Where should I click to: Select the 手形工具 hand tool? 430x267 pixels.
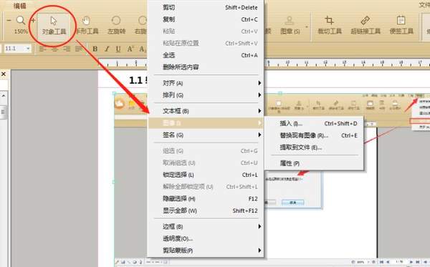(x=87, y=26)
